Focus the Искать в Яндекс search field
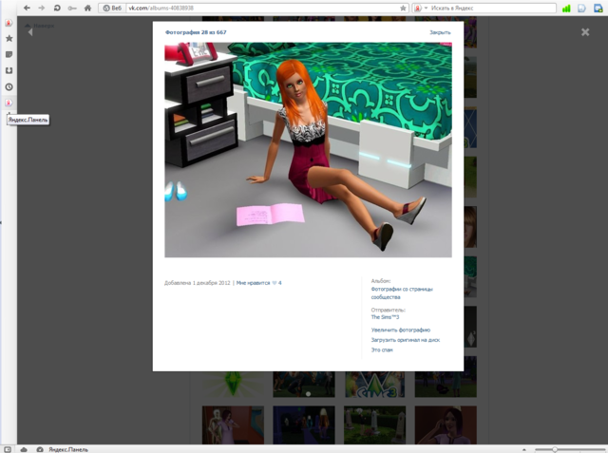This screenshot has height=453, width=608. pos(492,8)
